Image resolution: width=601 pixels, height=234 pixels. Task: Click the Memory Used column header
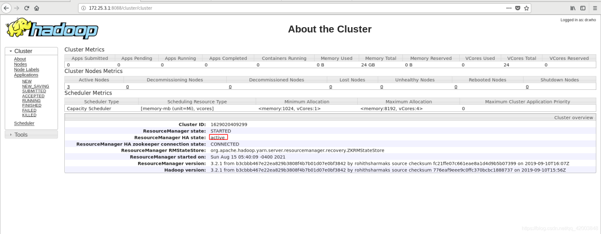[x=337, y=58]
